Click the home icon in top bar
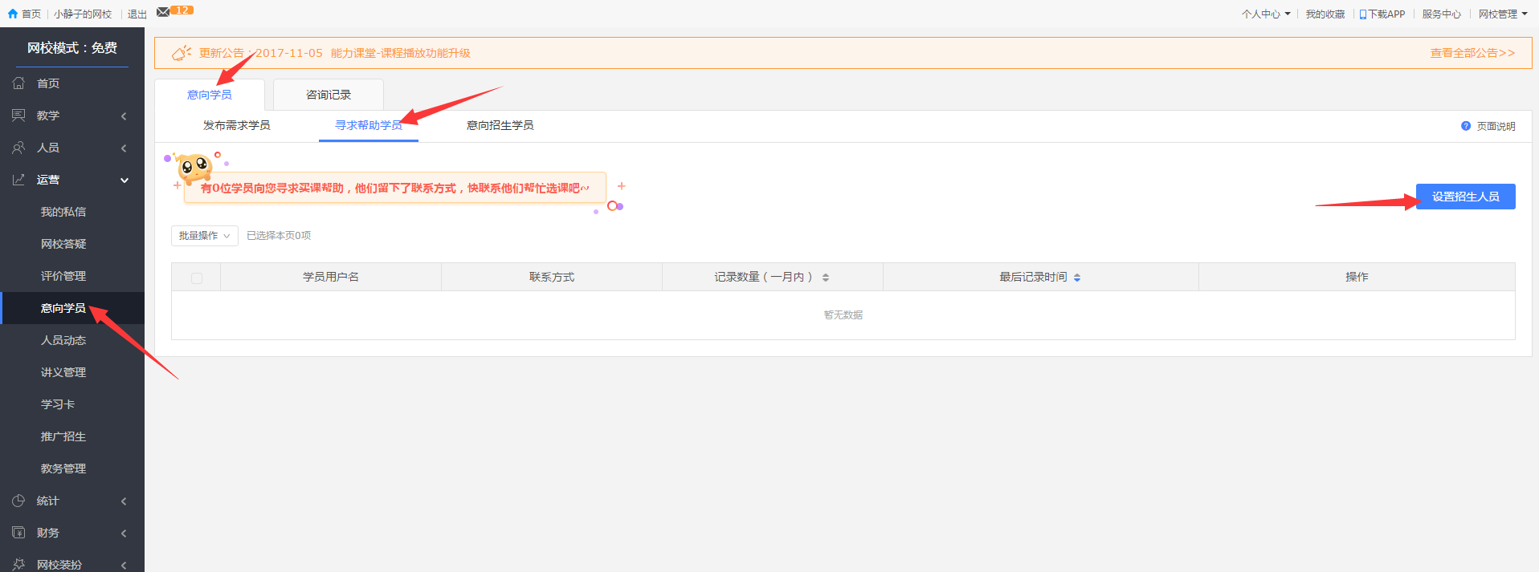 (x=12, y=14)
